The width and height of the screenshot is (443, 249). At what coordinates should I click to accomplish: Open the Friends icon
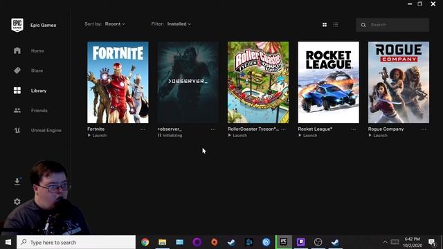pyautogui.click(x=17, y=111)
